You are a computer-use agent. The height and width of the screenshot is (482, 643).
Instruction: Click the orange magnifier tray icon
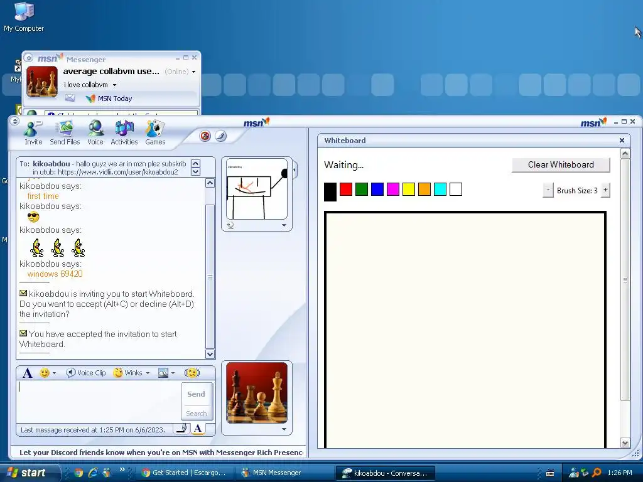[597, 473]
